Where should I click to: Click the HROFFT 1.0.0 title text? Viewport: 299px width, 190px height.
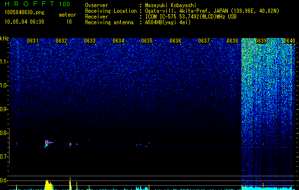point(37,4)
